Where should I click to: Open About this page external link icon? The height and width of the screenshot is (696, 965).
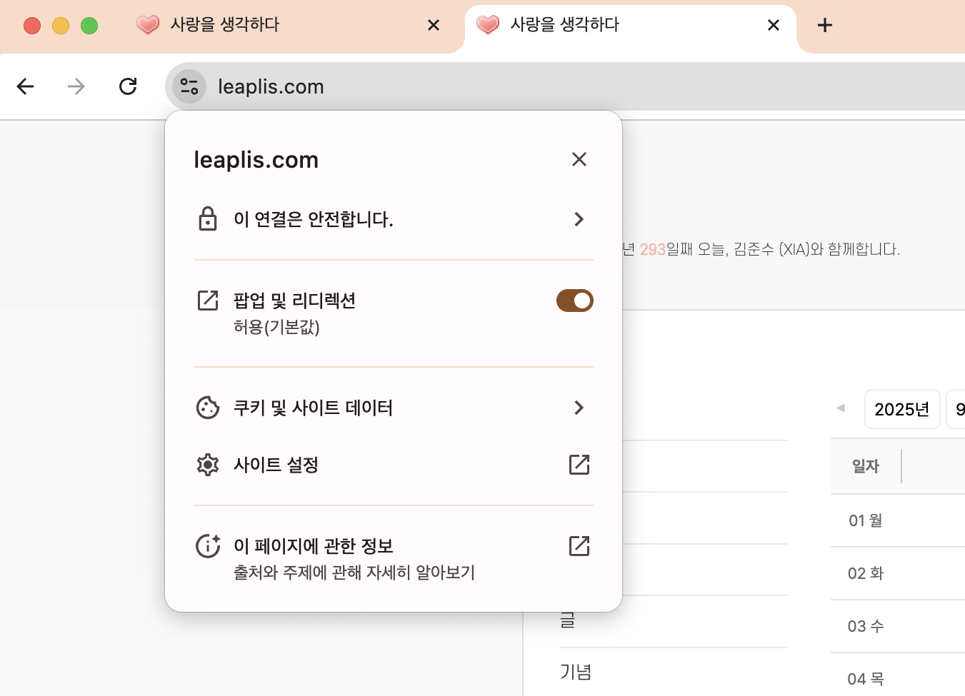[x=579, y=546]
